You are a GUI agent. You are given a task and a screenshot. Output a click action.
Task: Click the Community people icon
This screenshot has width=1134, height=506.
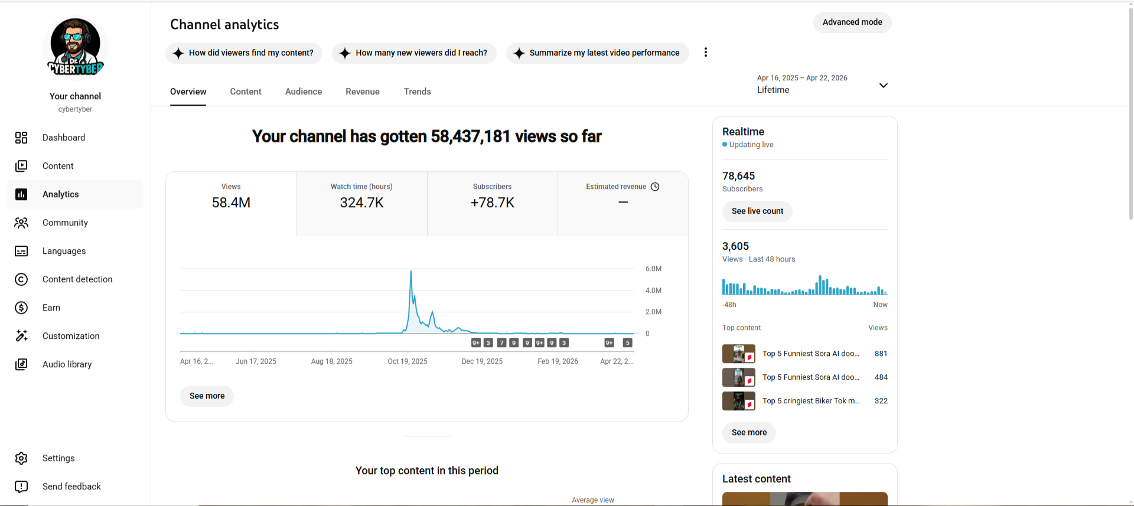(21, 223)
